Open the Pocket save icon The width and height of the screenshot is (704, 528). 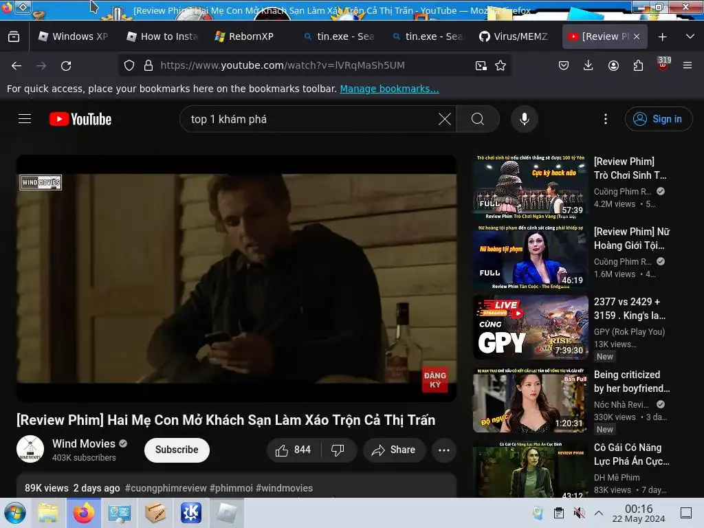click(564, 65)
